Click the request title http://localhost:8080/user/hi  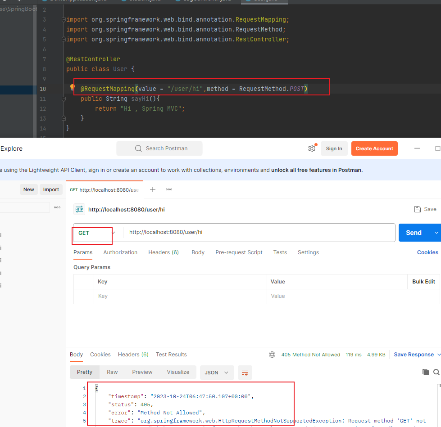pyautogui.click(x=127, y=210)
